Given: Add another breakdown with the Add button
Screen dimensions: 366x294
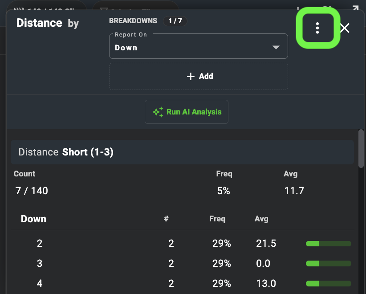Looking at the screenshot, I should [x=199, y=76].
